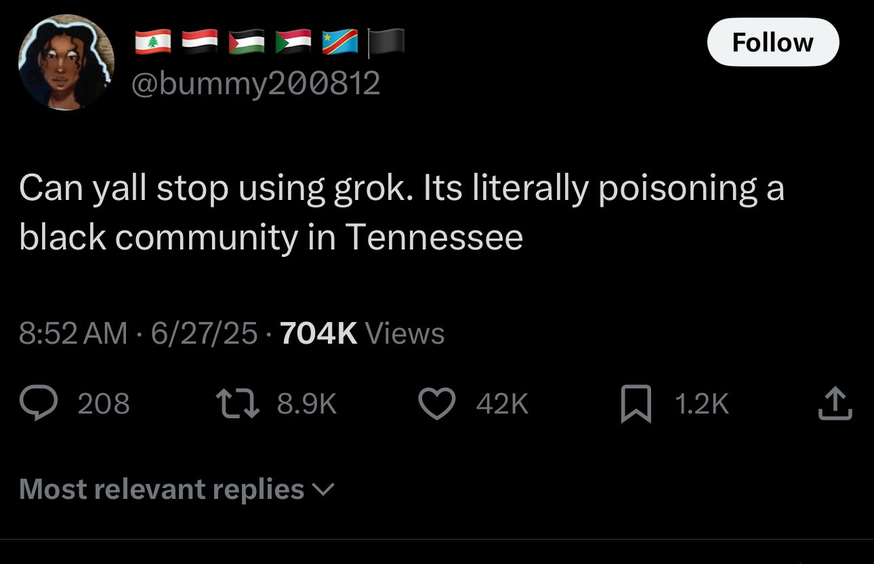View the 704K Views analytics

(362, 333)
